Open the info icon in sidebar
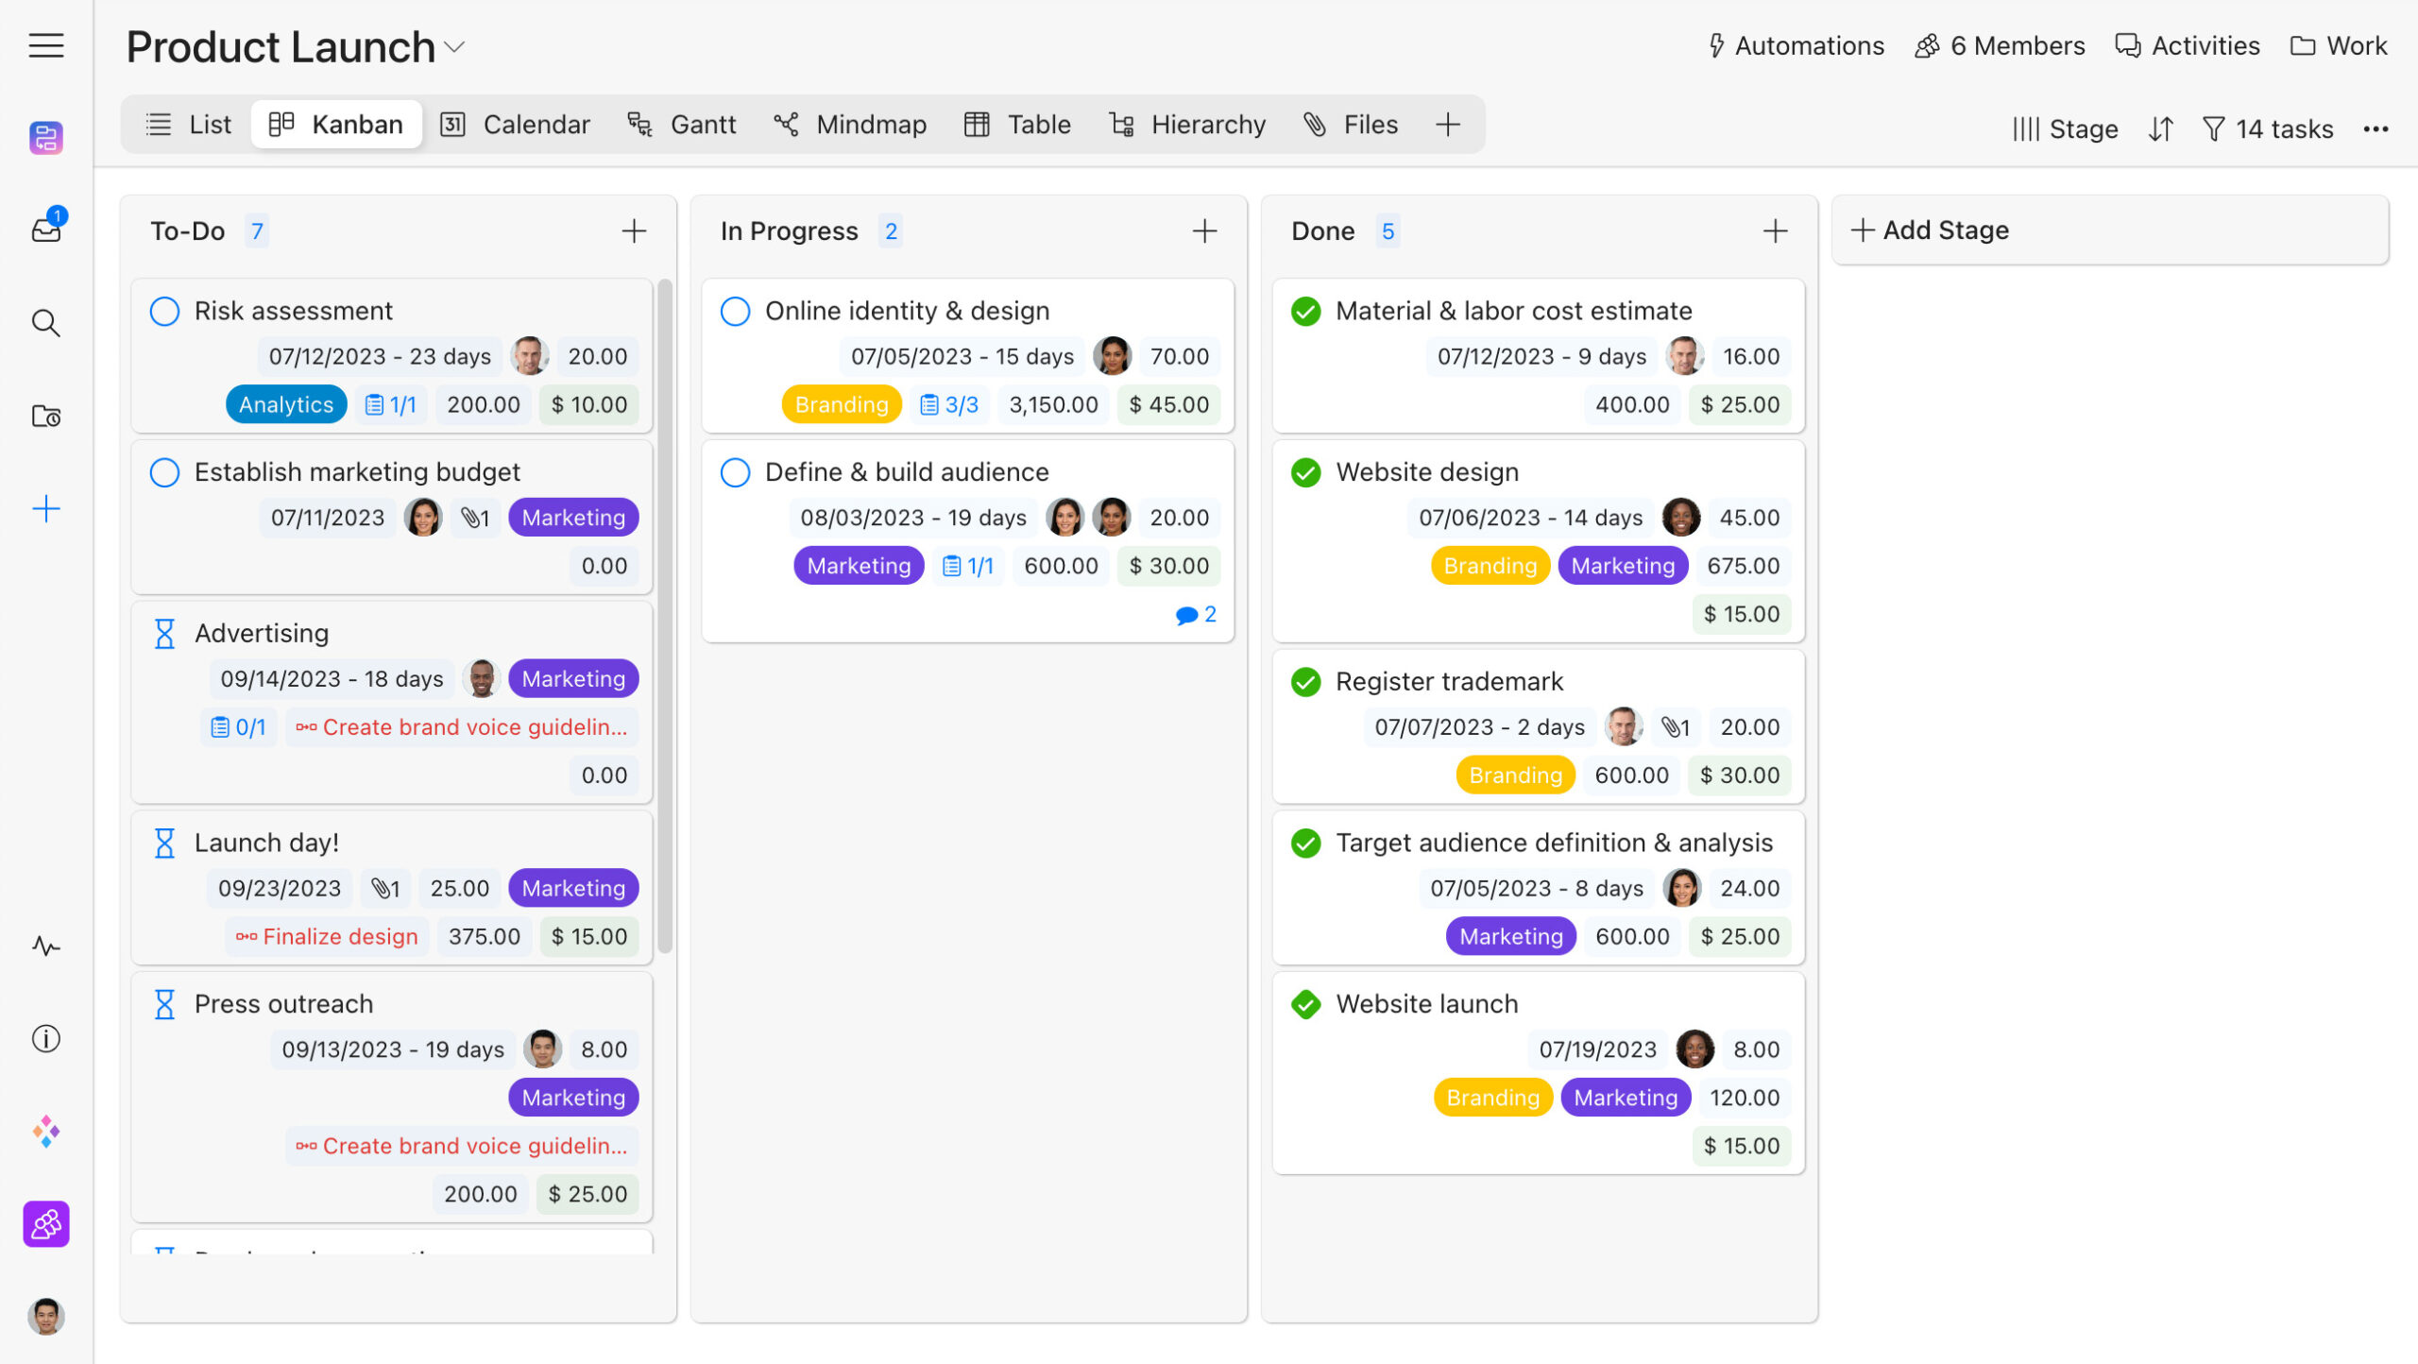The image size is (2418, 1364). (45, 1039)
